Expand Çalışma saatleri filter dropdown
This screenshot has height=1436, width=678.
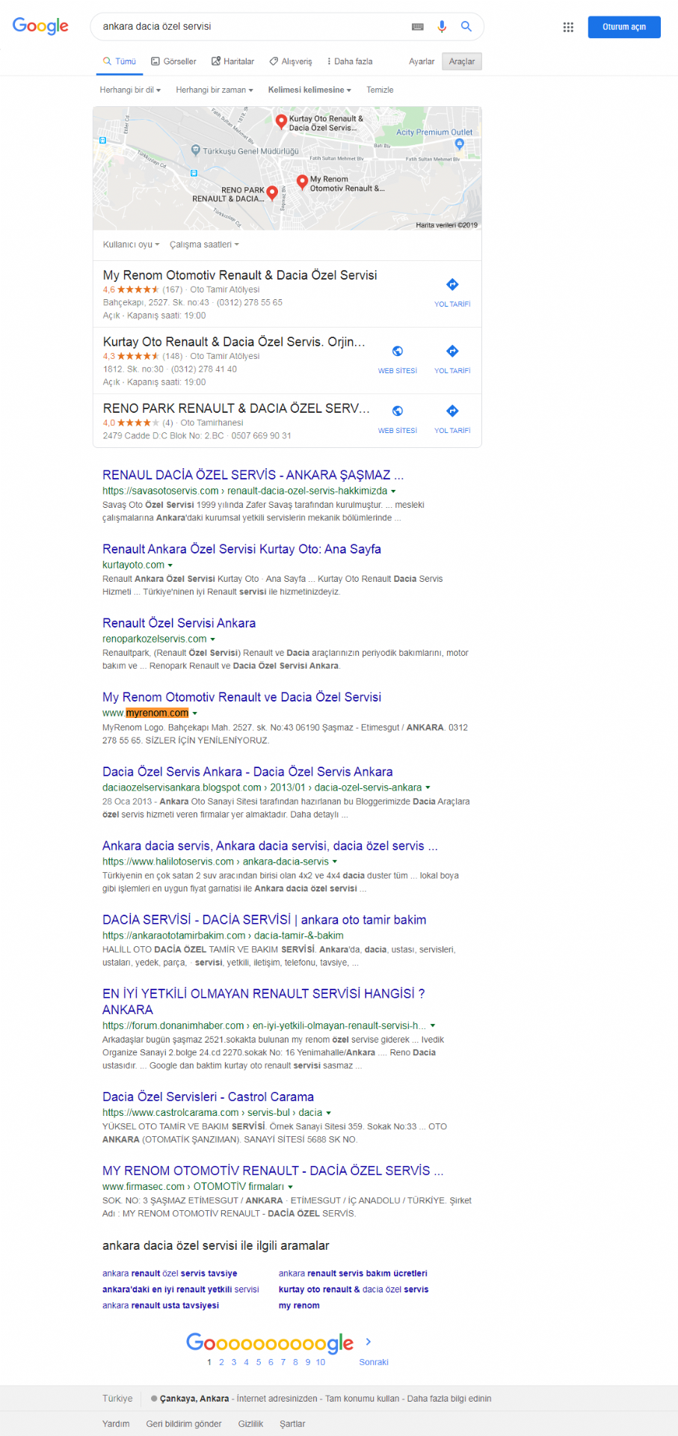204,245
